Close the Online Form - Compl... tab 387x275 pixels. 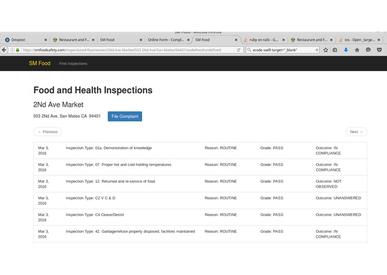[x=188, y=40]
